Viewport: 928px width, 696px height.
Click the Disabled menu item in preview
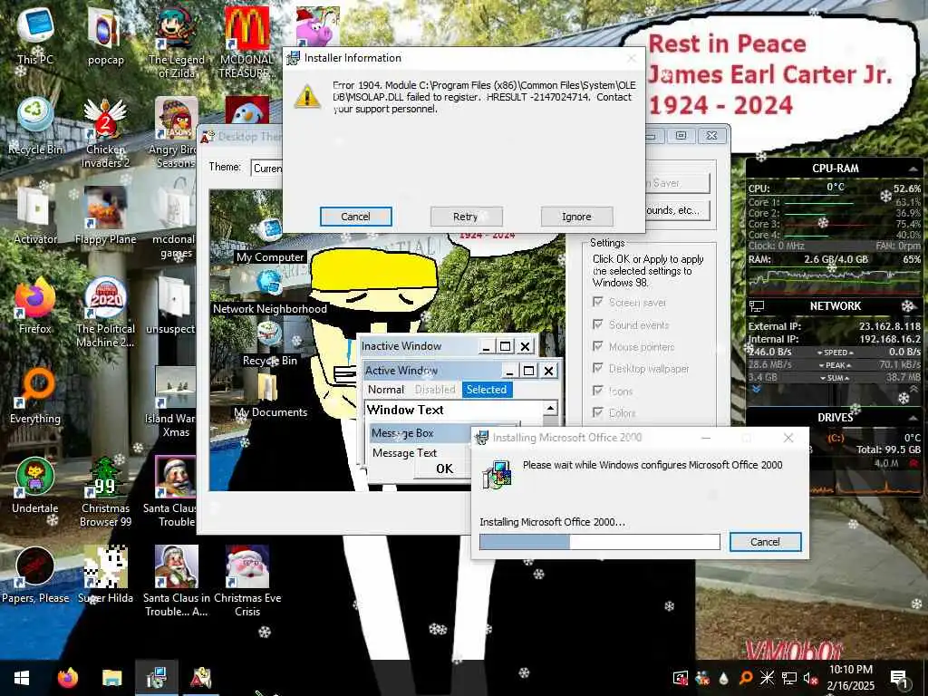(x=435, y=390)
